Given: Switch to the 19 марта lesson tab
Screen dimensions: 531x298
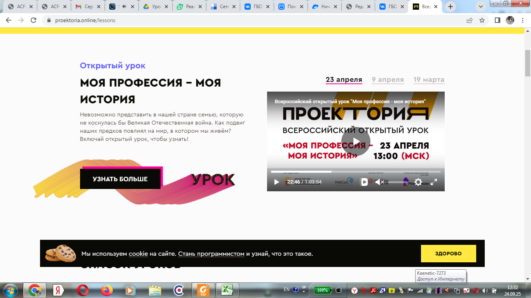Looking at the screenshot, I should [429, 80].
